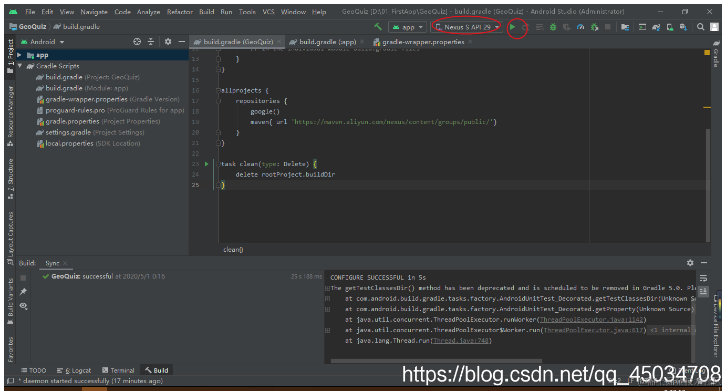Attach debugger to Android process icon
726x391 pixels.
tap(594, 27)
